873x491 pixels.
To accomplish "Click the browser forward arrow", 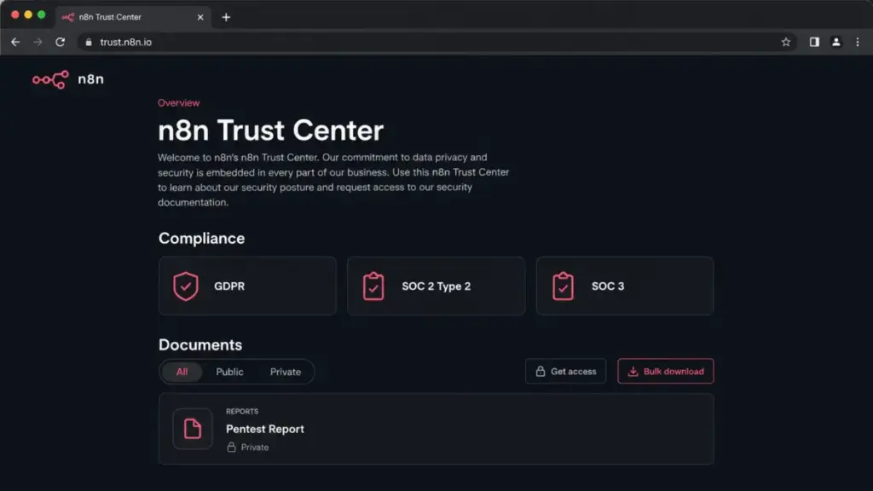I will [38, 43].
